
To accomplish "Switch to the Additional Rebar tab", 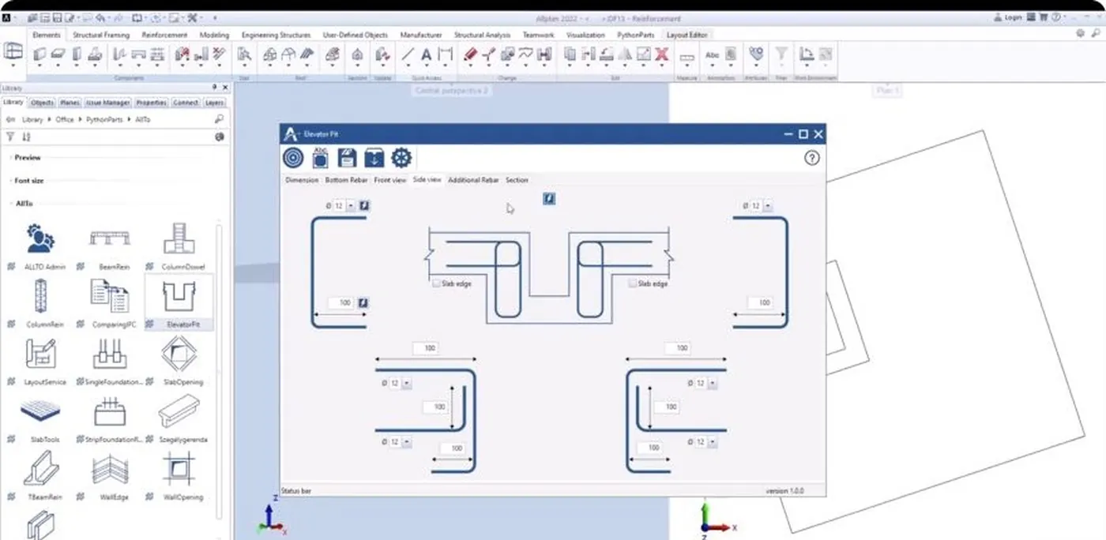I will click(x=473, y=180).
